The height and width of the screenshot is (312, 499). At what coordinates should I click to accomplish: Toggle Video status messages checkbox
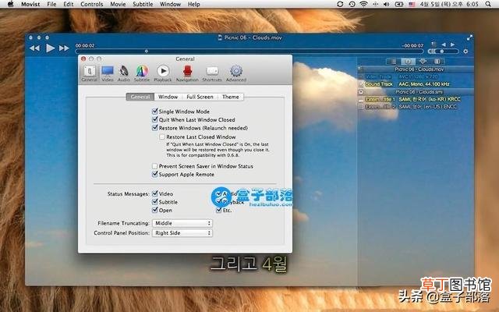[155, 193]
